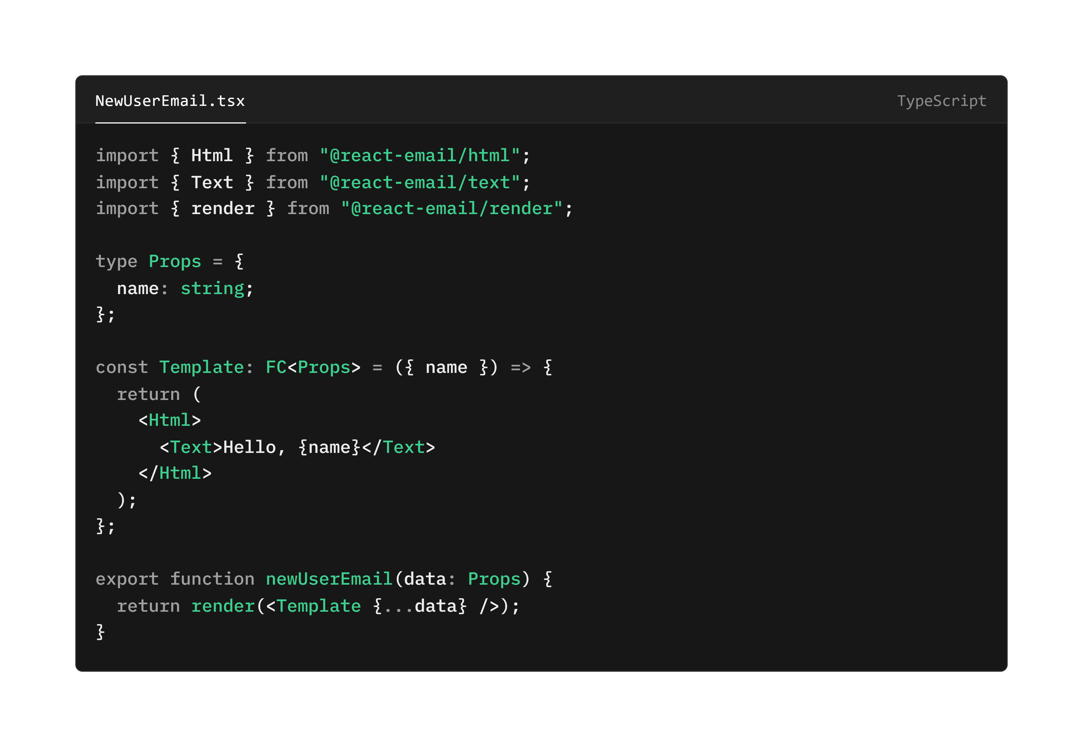This screenshot has width=1083, height=747.
Task: Select the NewUserEmail.tsx tab
Action: 170,101
